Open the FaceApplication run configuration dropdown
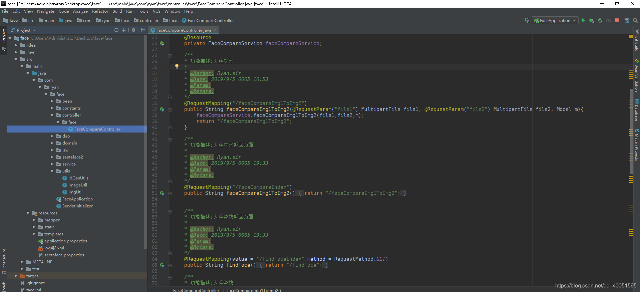 pyautogui.click(x=555, y=20)
